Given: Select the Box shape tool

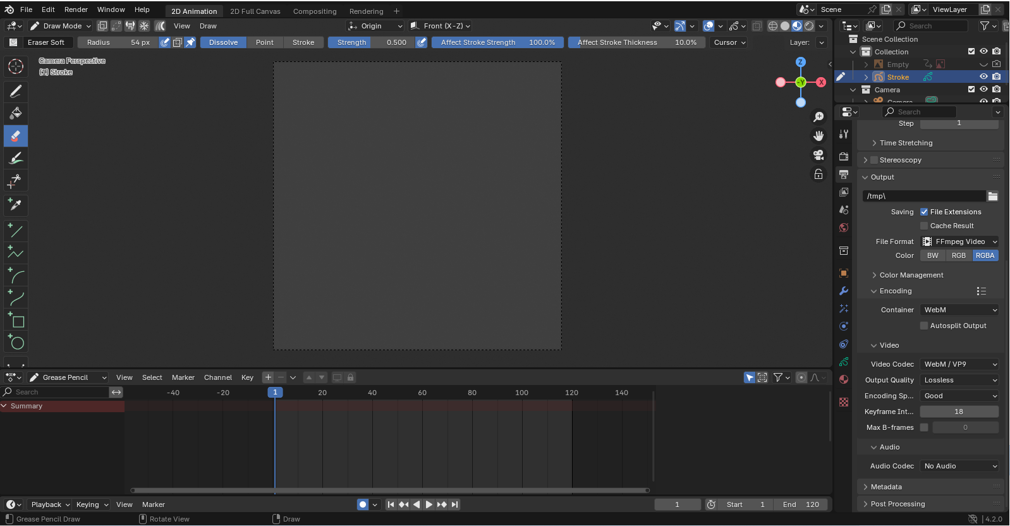Looking at the screenshot, I should tap(16, 321).
